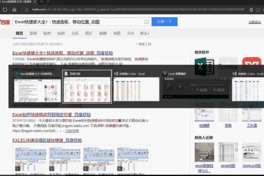The width and height of the screenshot is (264, 176).
Task: Click result thumbnail numbered 1
Action: tap(31, 159)
